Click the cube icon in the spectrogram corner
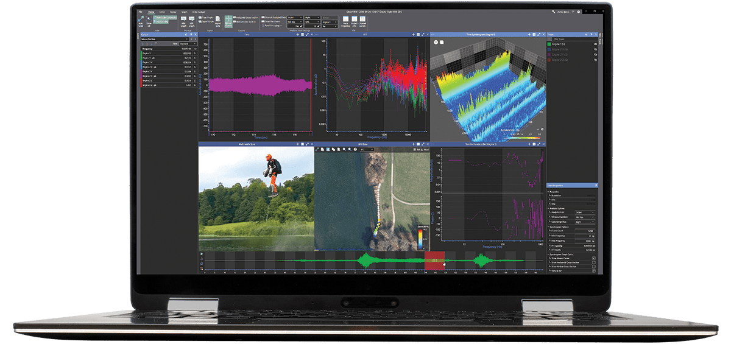 442,43
